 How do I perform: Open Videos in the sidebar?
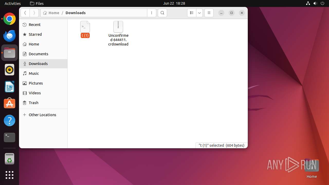[43, 93]
